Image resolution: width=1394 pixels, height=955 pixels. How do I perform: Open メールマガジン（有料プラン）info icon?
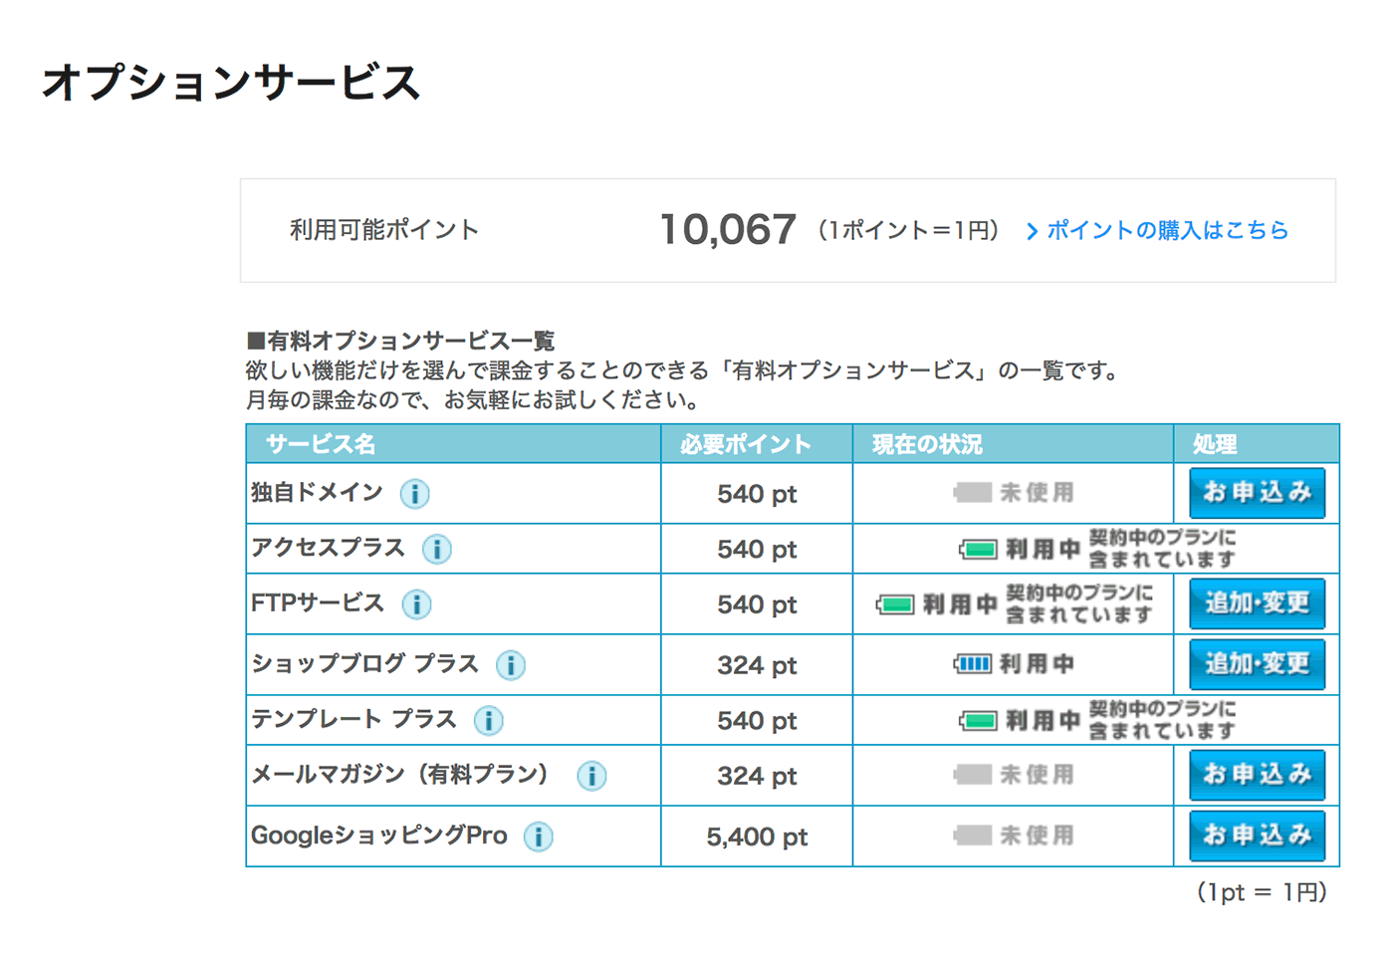click(x=591, y=776)
